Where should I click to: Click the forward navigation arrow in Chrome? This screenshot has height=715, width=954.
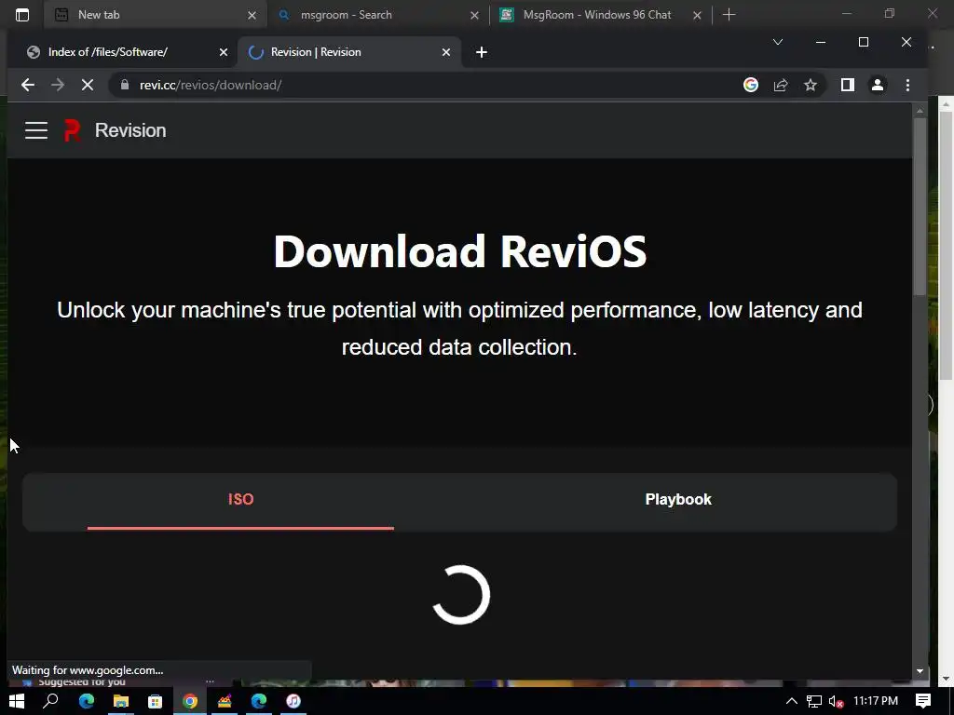pos(58,85)
